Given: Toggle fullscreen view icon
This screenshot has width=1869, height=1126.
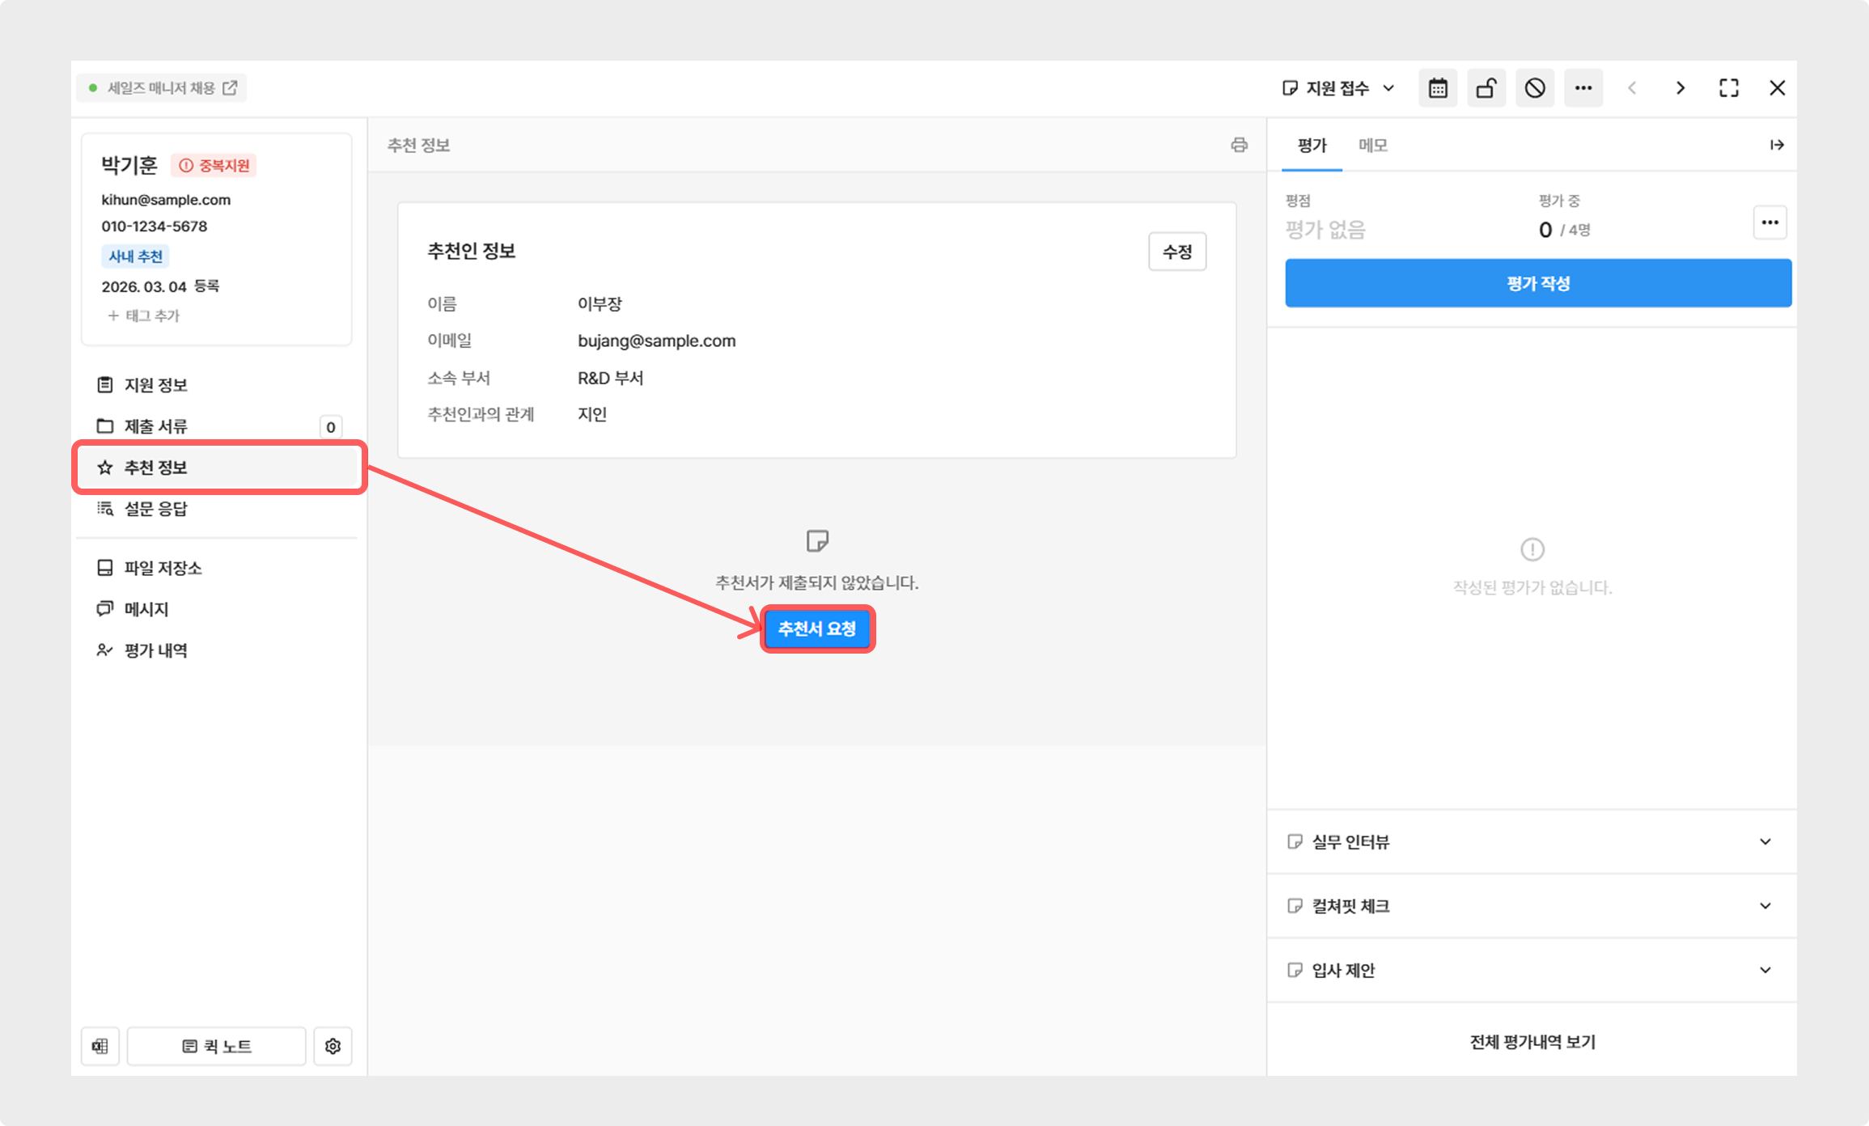Looking at the screenshot, I should click(x=1729, y=88).
